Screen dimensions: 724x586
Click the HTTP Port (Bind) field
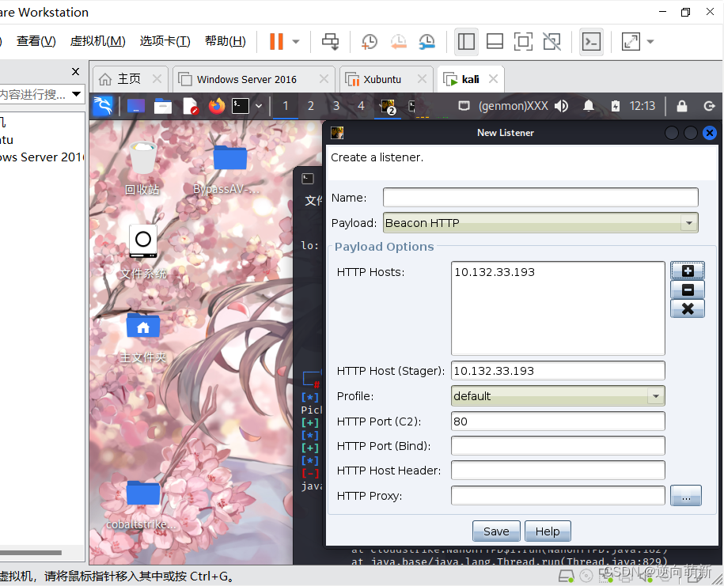point(558,446)
